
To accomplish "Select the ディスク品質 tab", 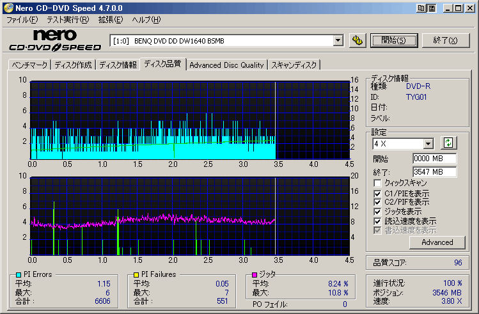I will 163,64.
